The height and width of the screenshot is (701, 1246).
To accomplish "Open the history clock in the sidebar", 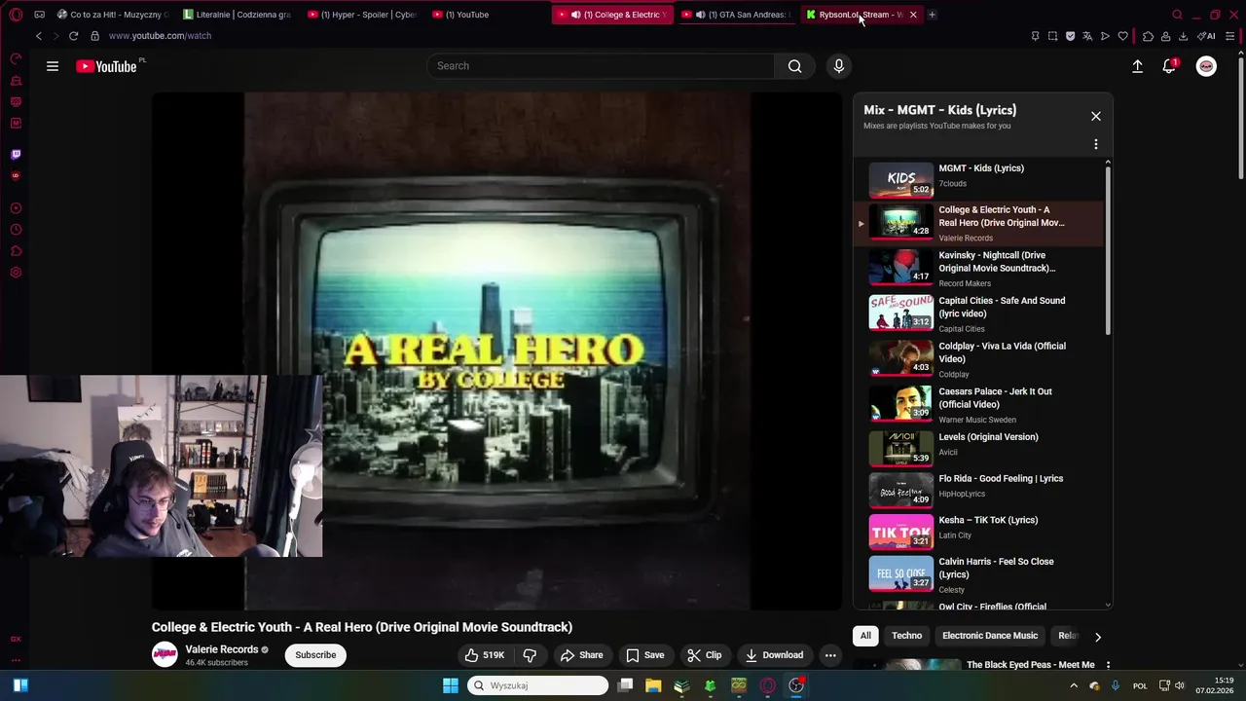I will click(x=16, y=230).
